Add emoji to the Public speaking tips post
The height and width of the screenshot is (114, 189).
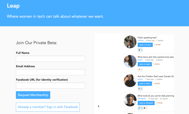157,45
